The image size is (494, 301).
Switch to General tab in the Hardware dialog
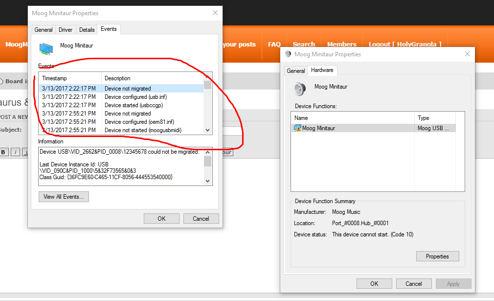tap(295, 71)
